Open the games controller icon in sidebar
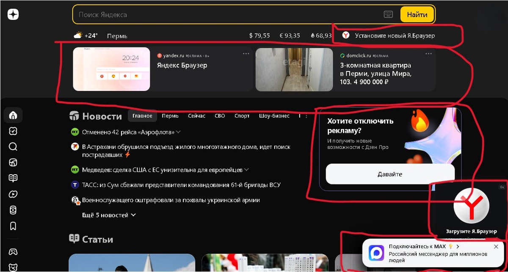Image resolution: width=508 pixels, height=272 pixels. coord(13,251)
